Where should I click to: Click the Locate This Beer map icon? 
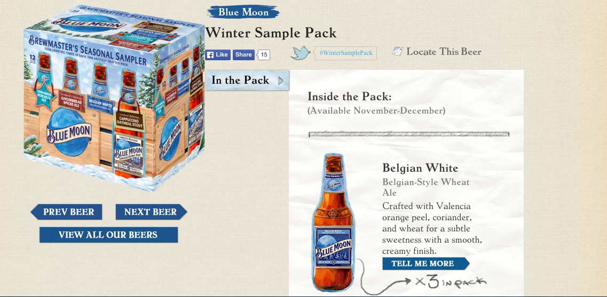[x=398, y=51]
